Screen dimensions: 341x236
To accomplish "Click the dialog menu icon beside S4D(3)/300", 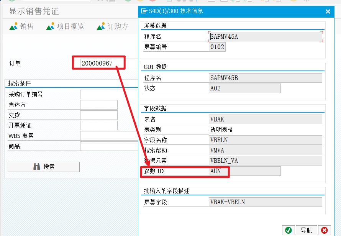I will pyautogui.click(x=144, y=11).
